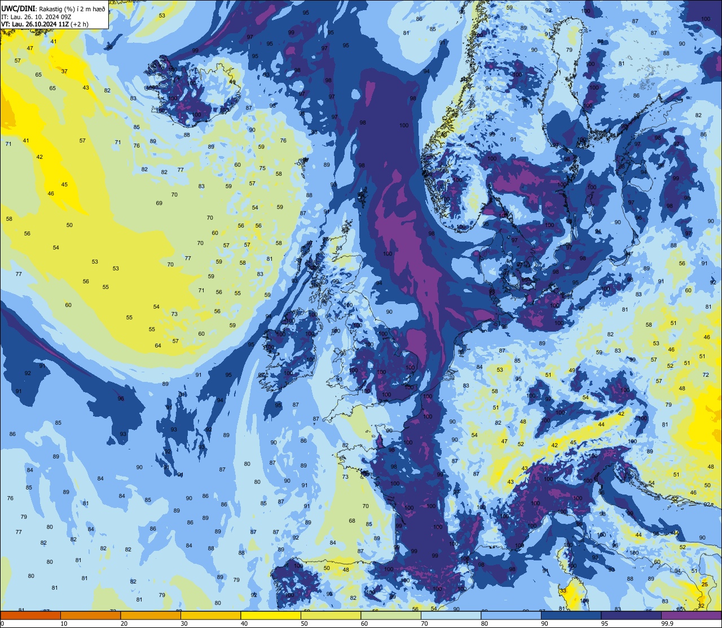The image size is (722, 628).
Task: Pick the indigo 95–99.9 legend segment
Action: [631, 615]
